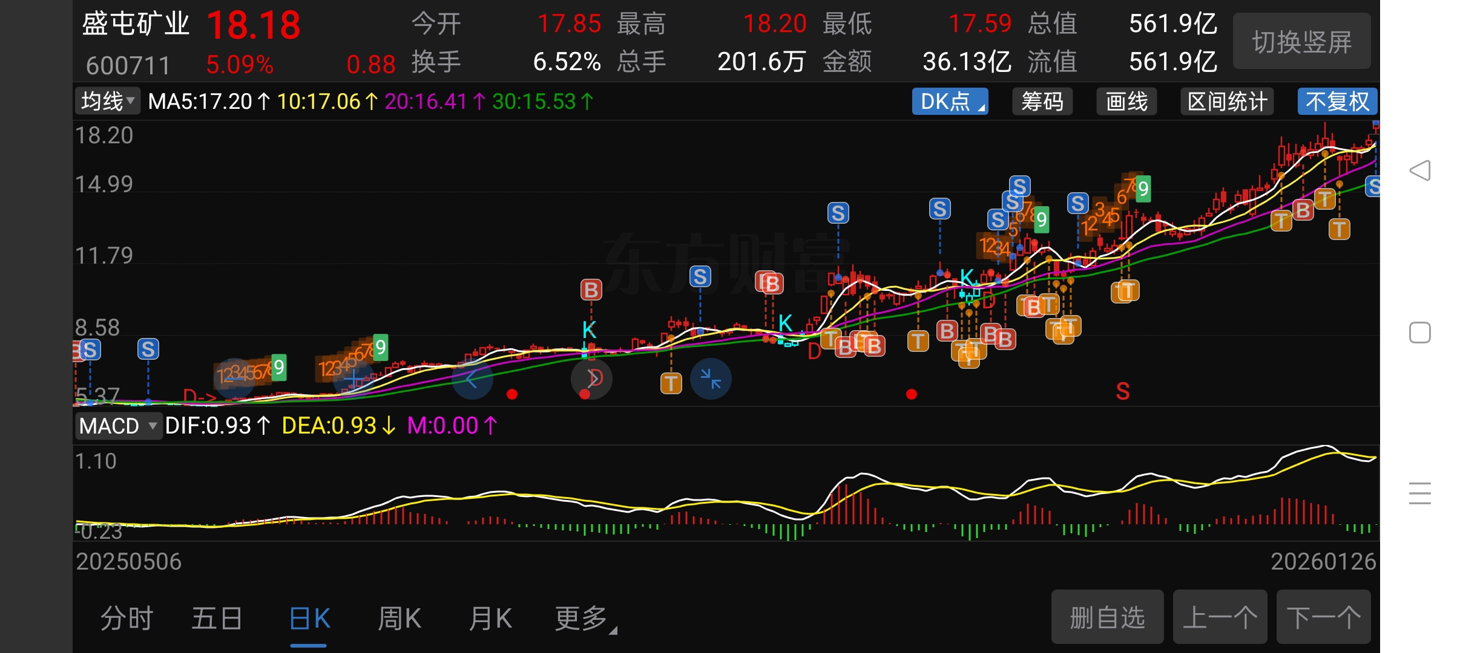The image size is (1460, 653).
Task: Switch to the 周K tab
Action: 399,619
